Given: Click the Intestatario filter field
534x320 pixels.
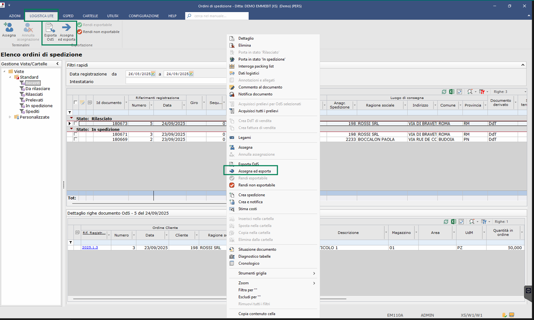Looking at the screenshot, I should (x=176, y=81).
